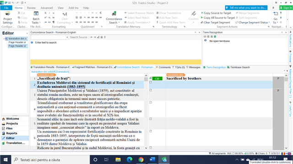The width and height of the screenshot is (293, 164).
Task: Open All segments display filter
Action: (x=217, y=154)
